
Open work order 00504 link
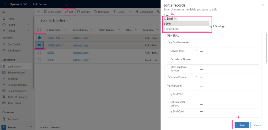coord(51,53)
